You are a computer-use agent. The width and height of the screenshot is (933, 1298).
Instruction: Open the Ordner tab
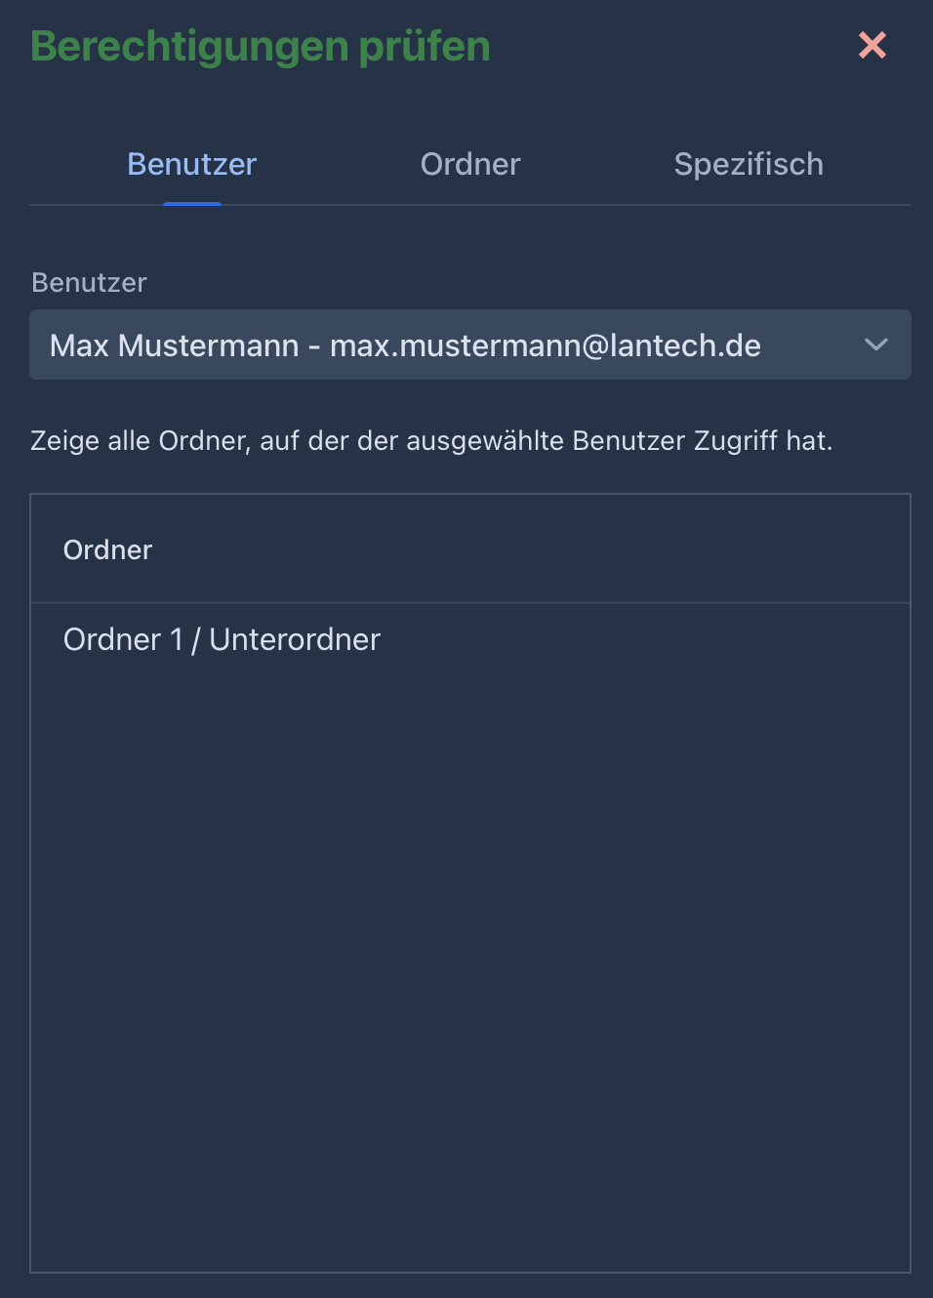coord(470,164)
